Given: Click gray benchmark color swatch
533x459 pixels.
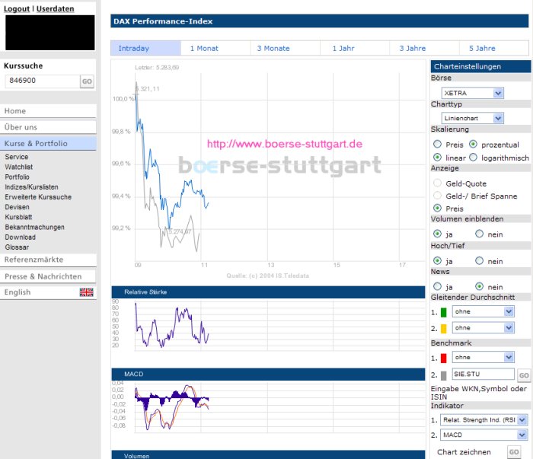Looking at the screenshot, I should (x=444, y=376).
